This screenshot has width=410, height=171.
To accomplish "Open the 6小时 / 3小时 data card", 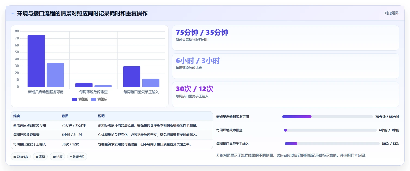I will [285, 66].
